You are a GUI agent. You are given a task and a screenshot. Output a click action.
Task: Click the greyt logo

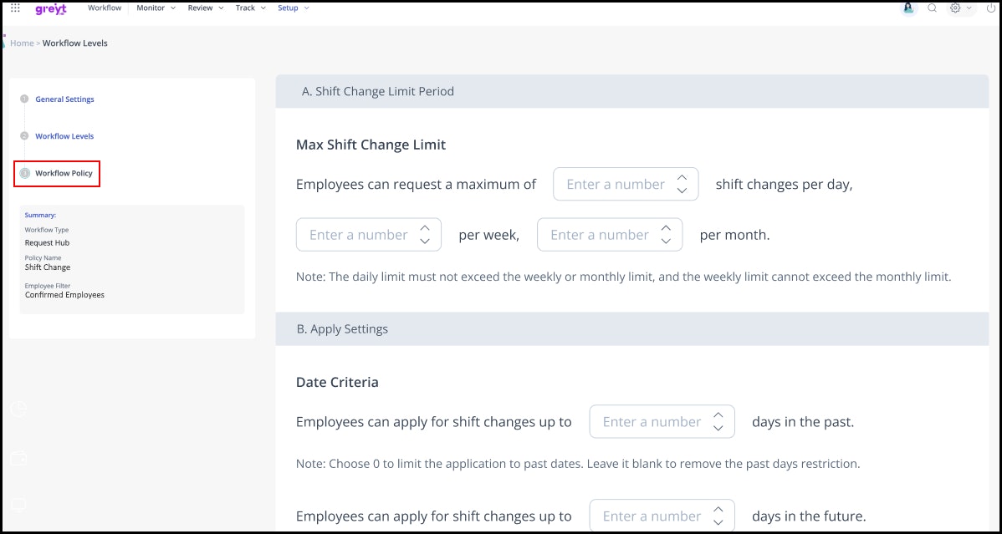click(50, 8)
